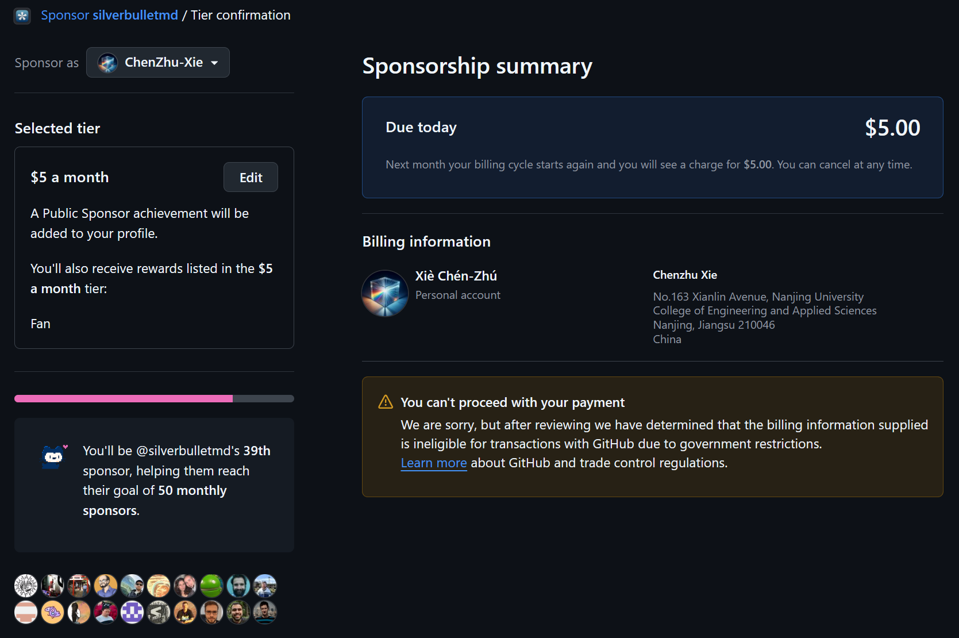Open the purple creature on orange avatar

click(52, 613)
